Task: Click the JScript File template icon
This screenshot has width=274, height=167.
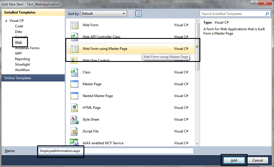Action: click(74, 131)
